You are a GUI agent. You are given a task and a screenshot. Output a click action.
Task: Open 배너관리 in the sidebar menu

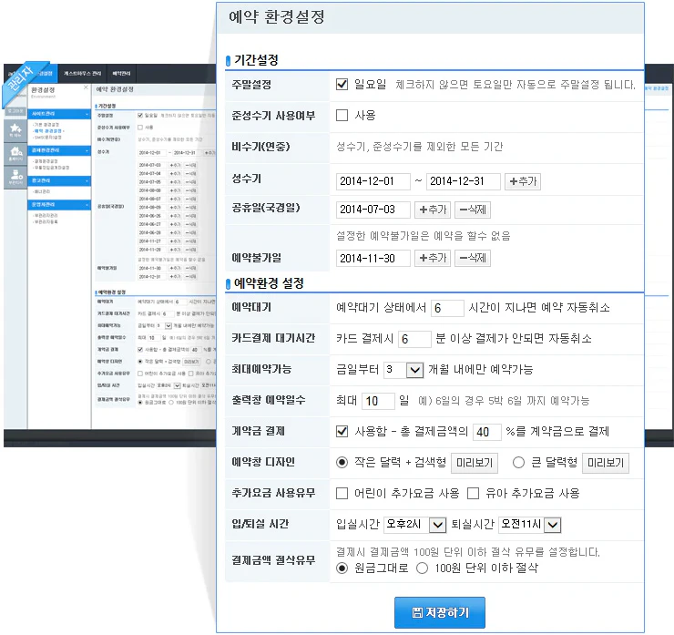(42, 191)
